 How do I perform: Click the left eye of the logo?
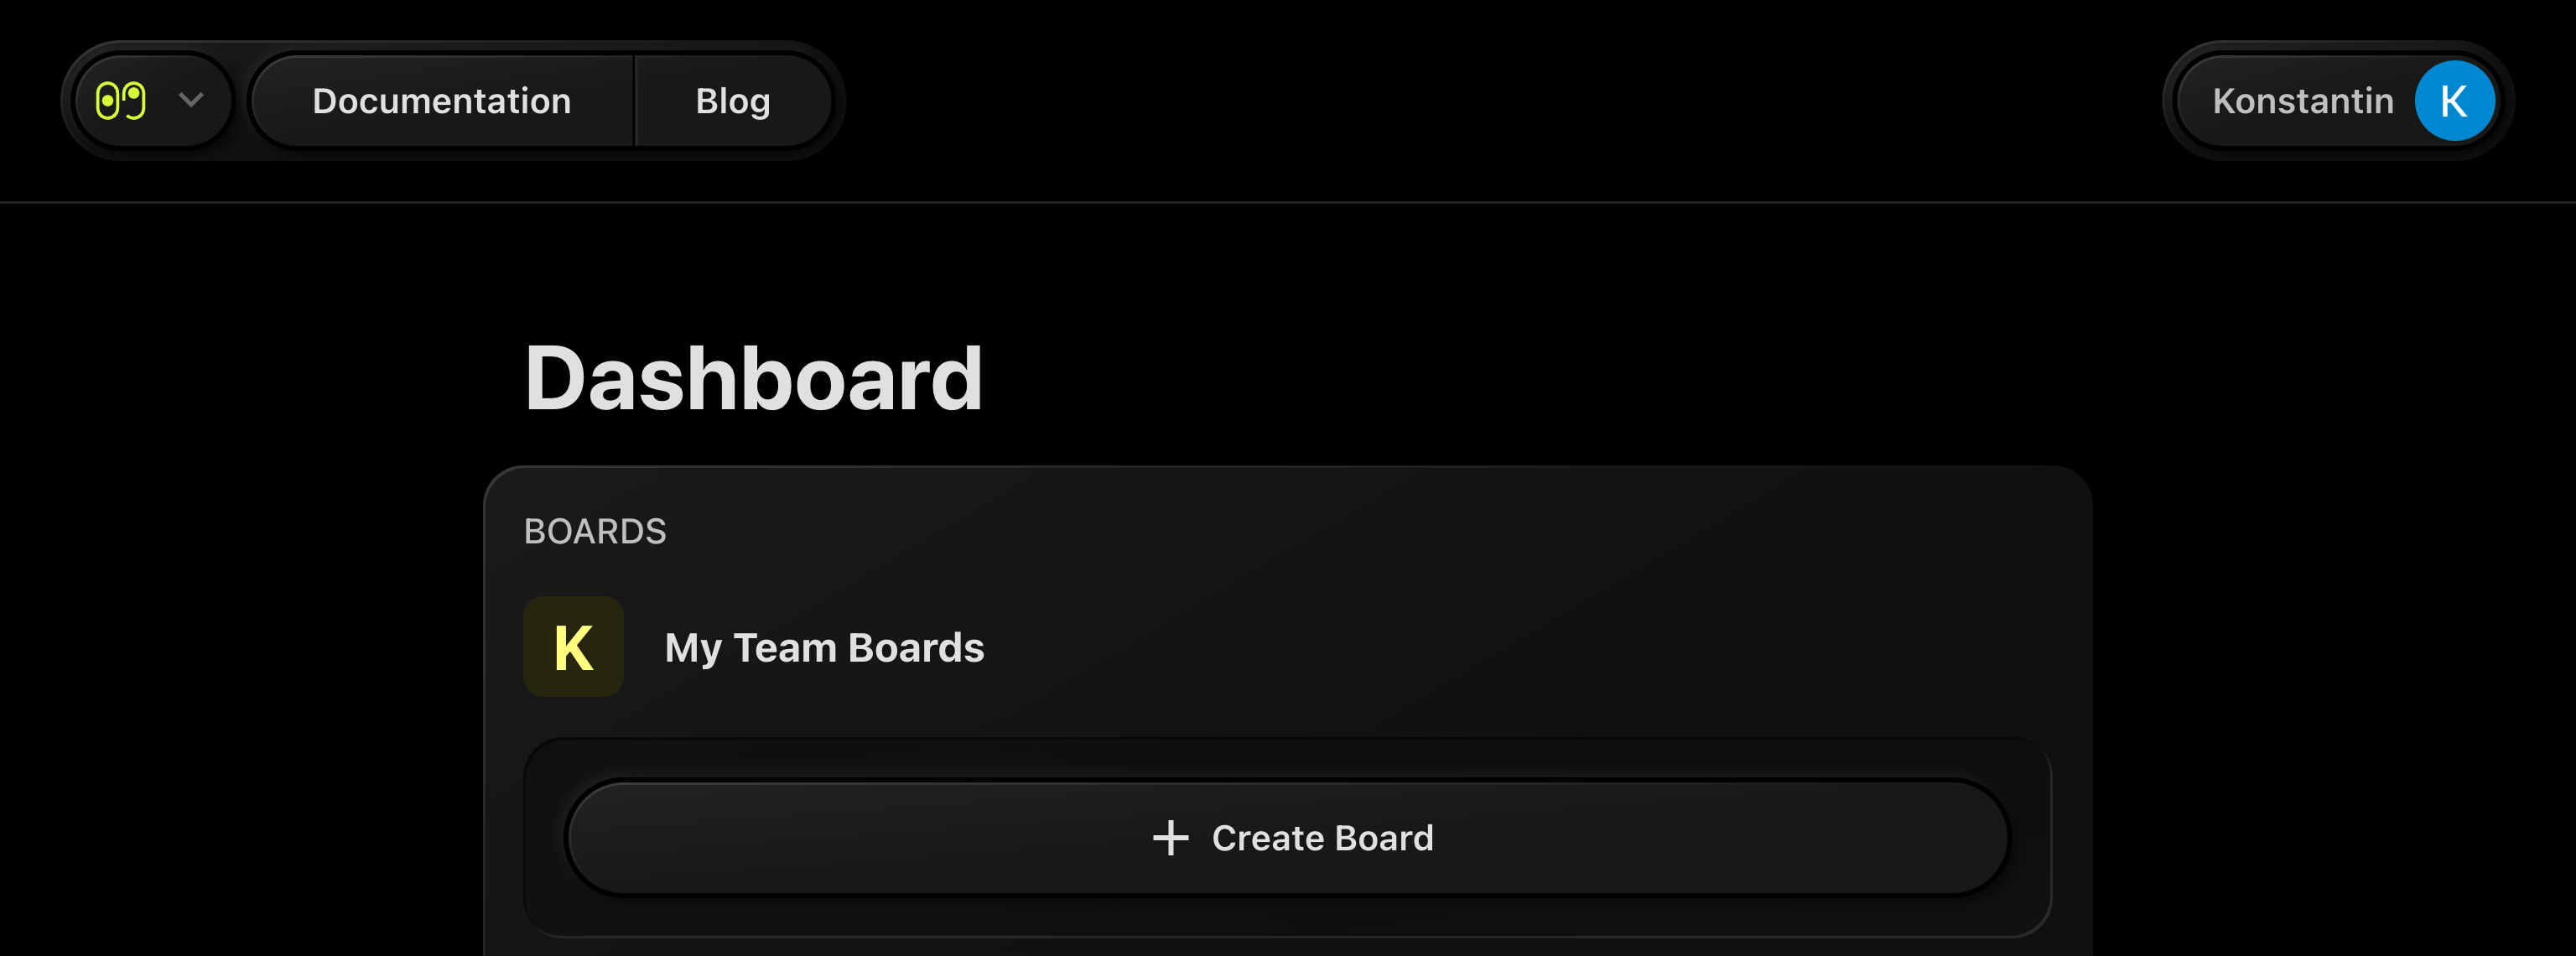click(x=108, y=101)
